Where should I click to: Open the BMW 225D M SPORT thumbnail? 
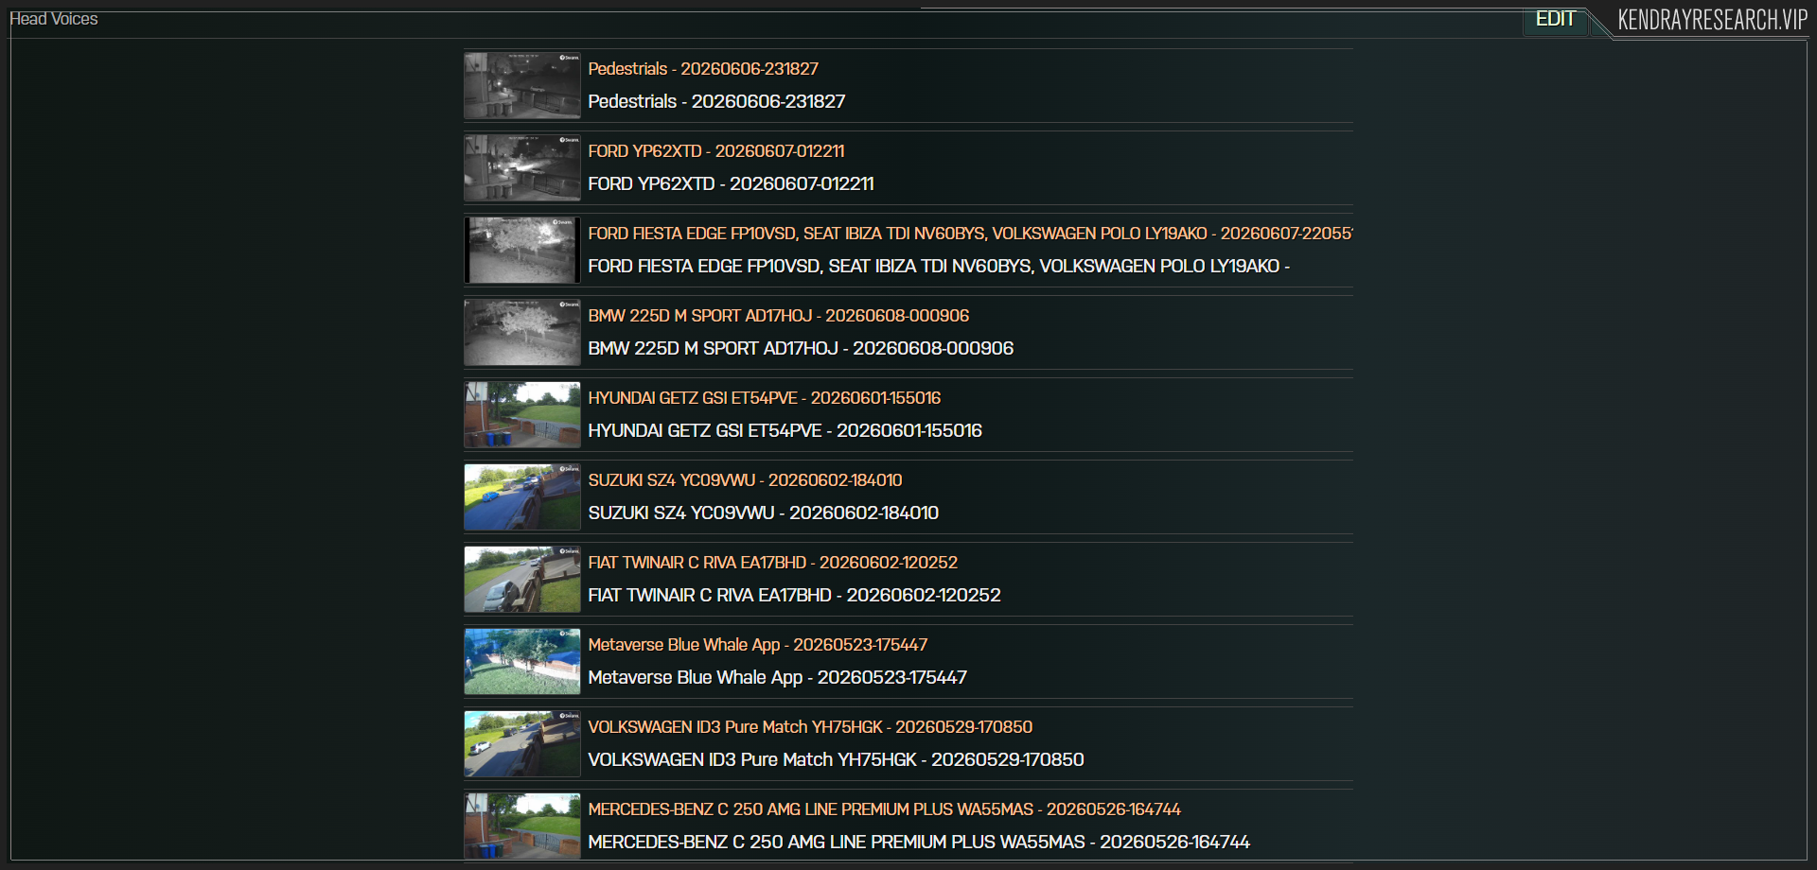[x=522, y=332]
